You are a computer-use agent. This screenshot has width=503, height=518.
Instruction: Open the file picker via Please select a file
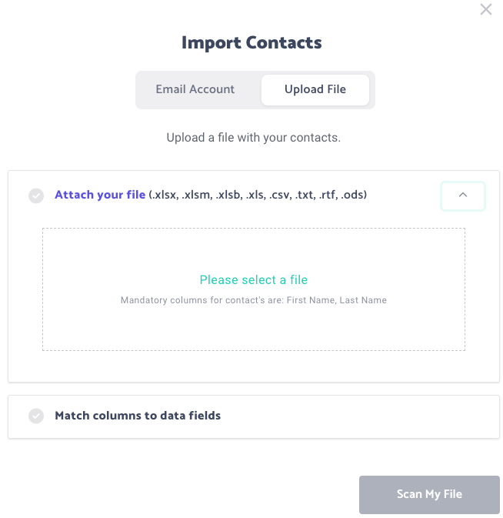coord(254,280)
